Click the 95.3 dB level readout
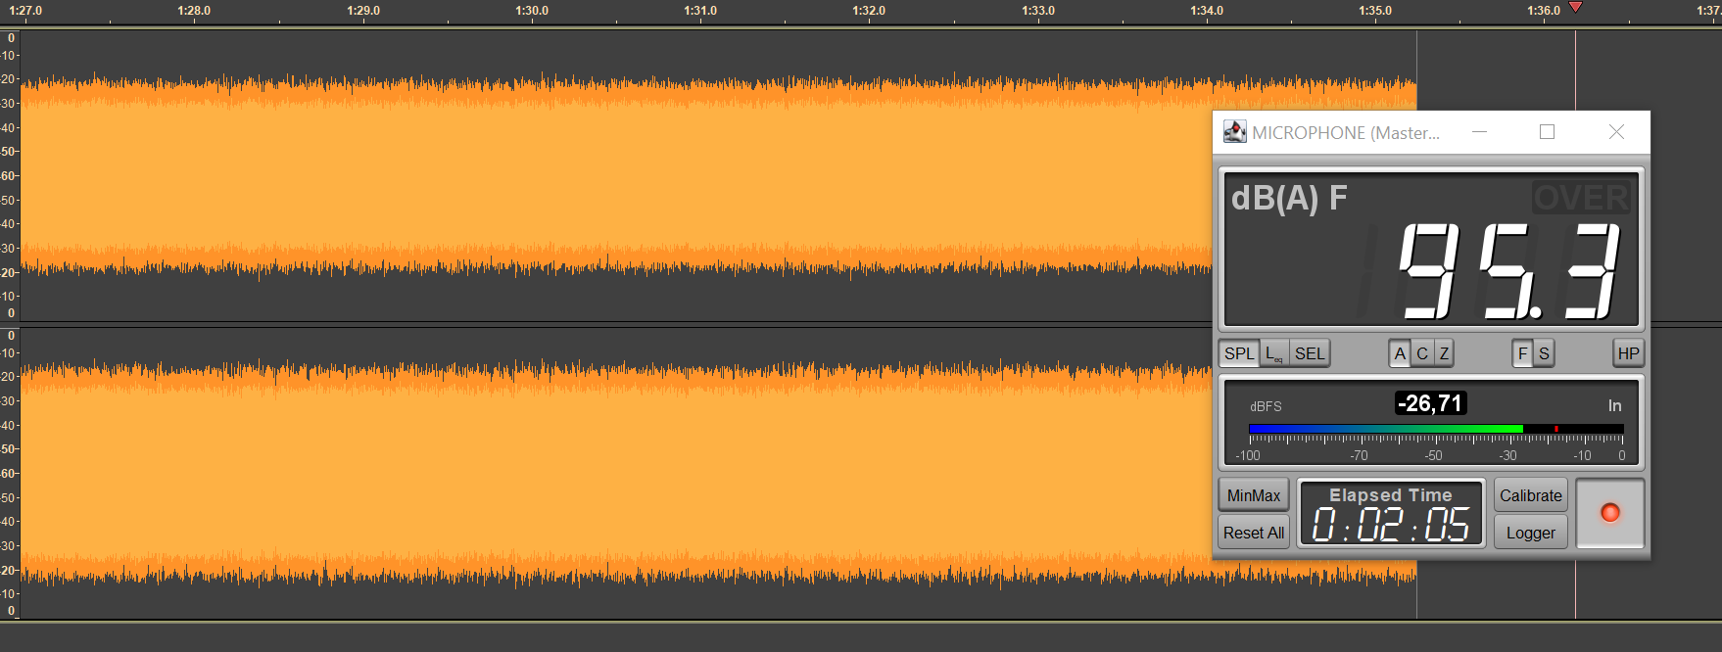 tap(1510, 271)
